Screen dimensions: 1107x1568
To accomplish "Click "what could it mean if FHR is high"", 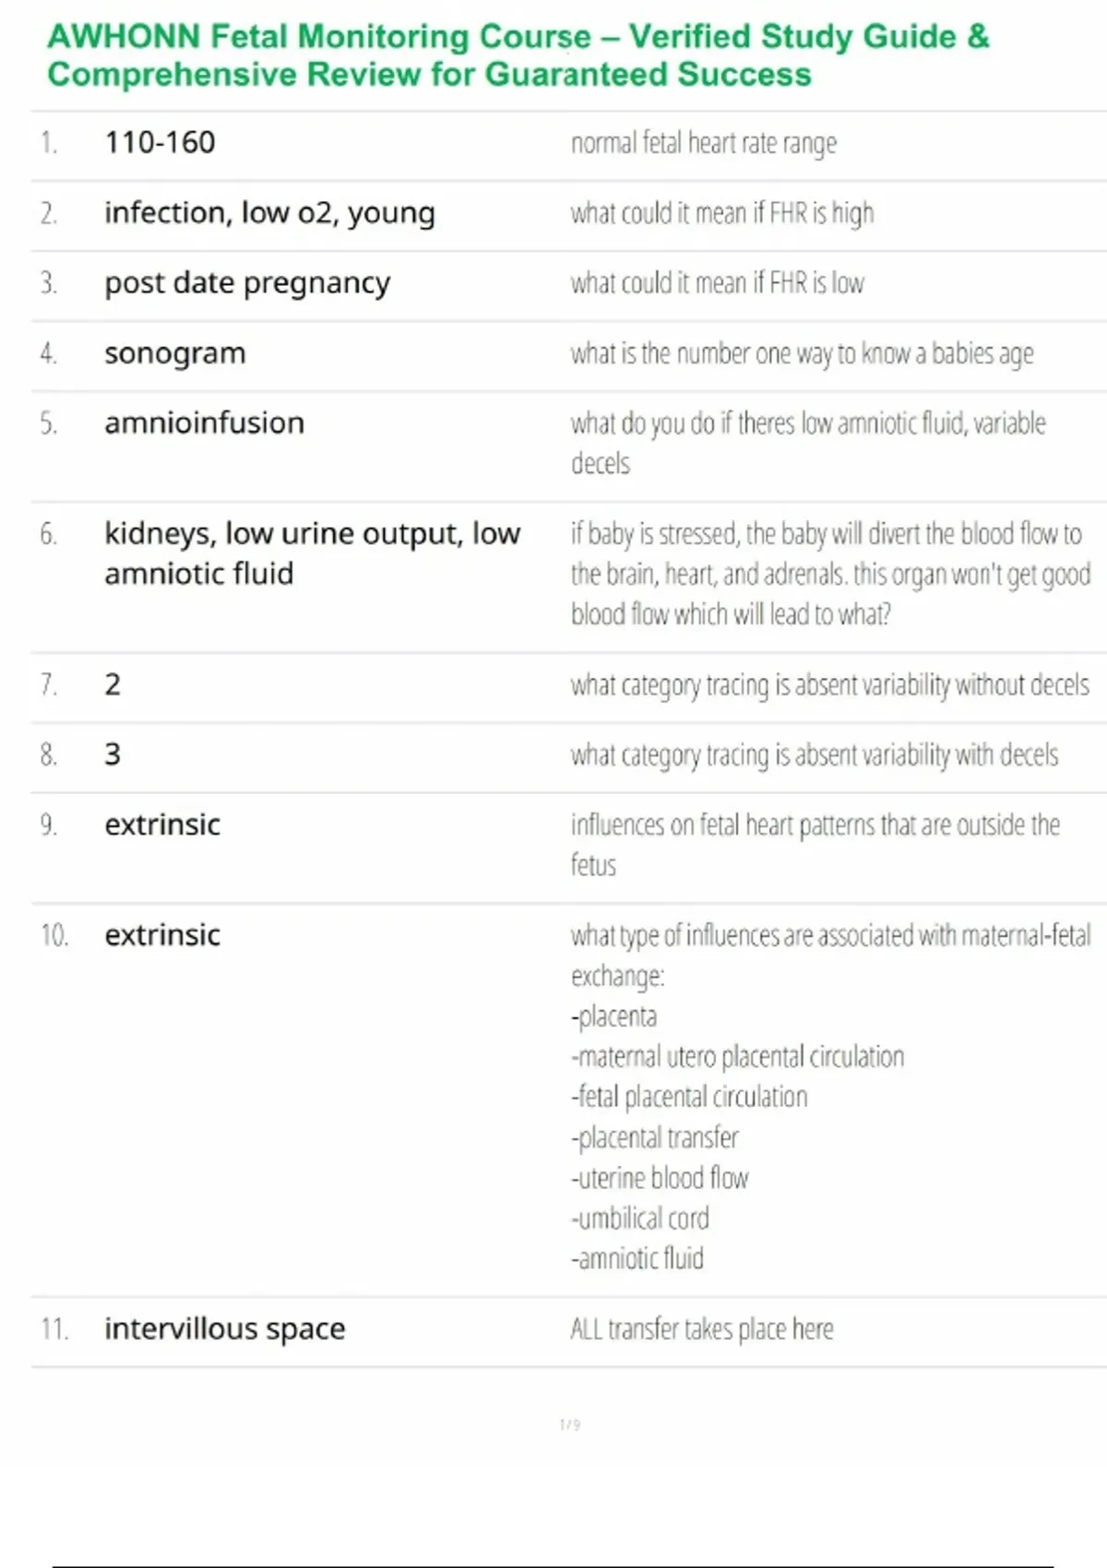I will click(x=721, y=214).
